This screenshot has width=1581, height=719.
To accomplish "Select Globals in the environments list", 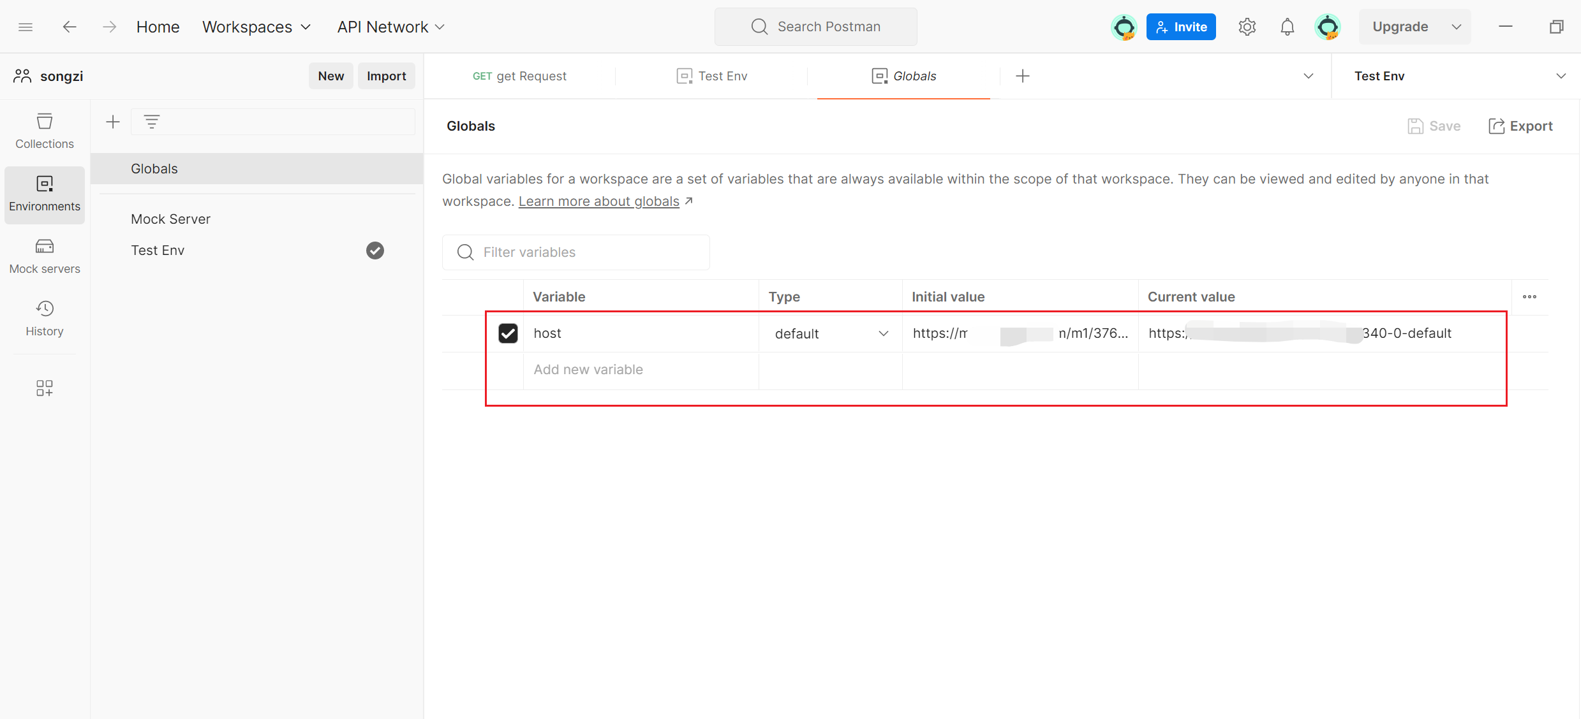I will (x=256, y=169).
